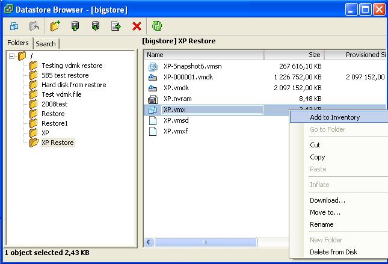Click the Download from datastore icon
Screen dimensions: 388x264
[96, 26]
